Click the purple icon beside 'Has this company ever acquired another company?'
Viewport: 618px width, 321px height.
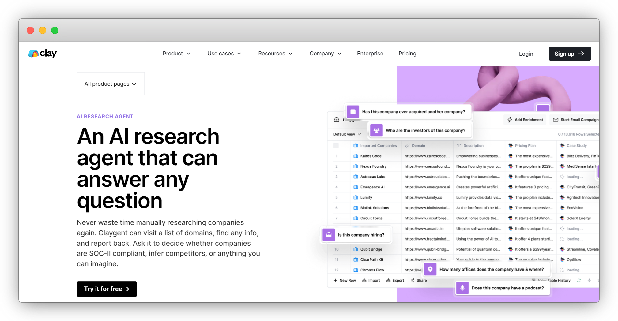(353, 112)
